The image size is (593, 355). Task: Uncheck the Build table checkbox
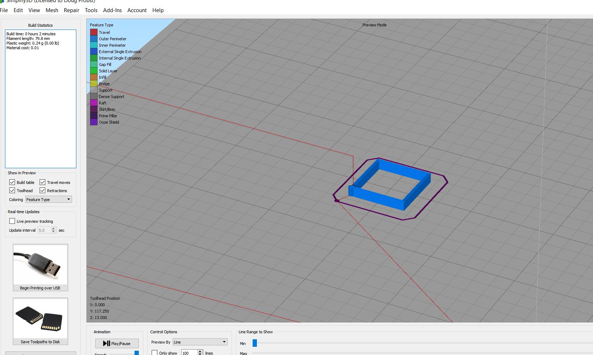(12, 182)
